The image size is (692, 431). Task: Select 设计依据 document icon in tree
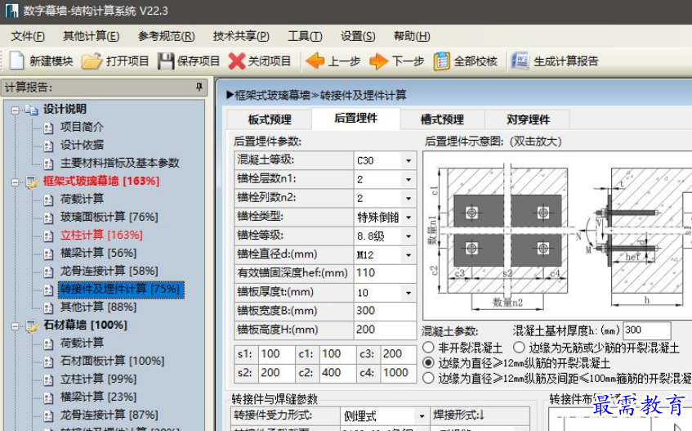pyautogui.click(x=48, y=146)
